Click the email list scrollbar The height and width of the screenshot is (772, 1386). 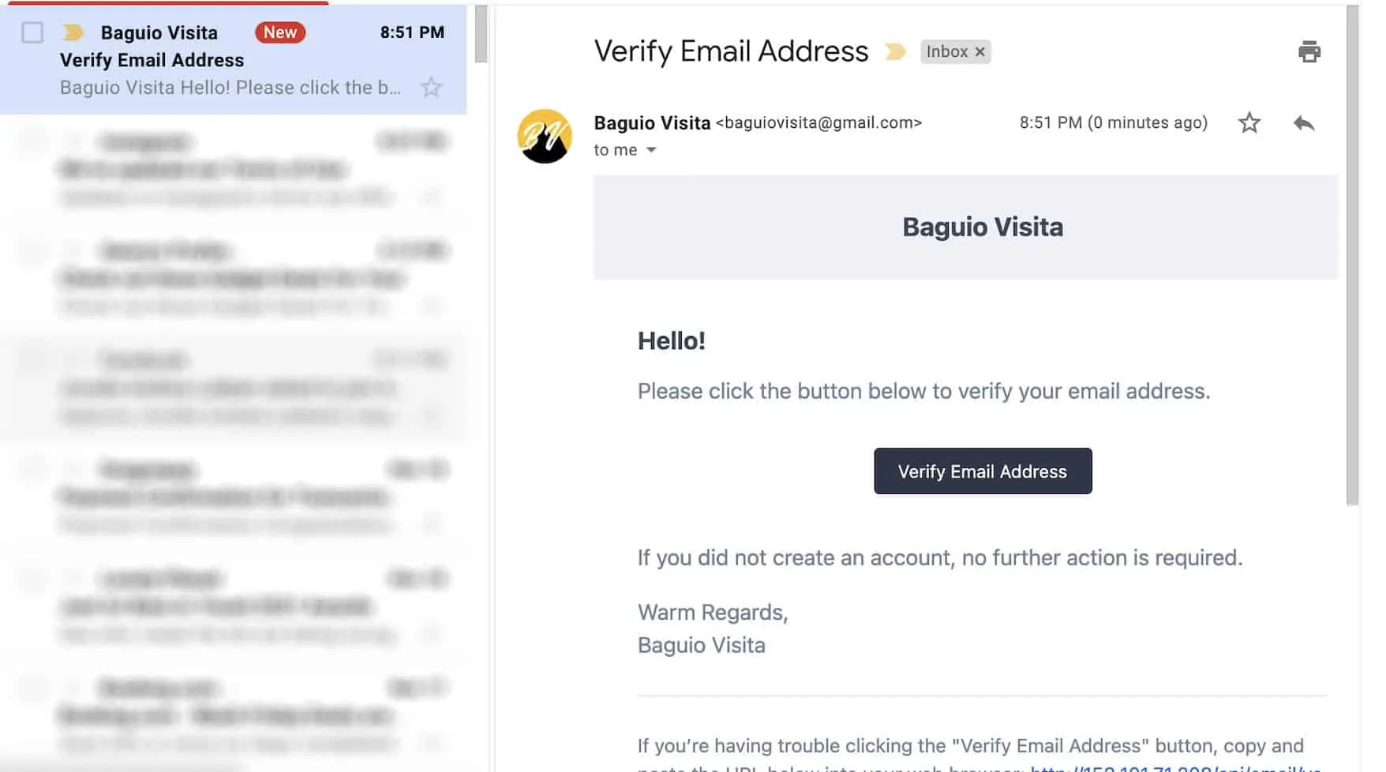tap(481, 35)
